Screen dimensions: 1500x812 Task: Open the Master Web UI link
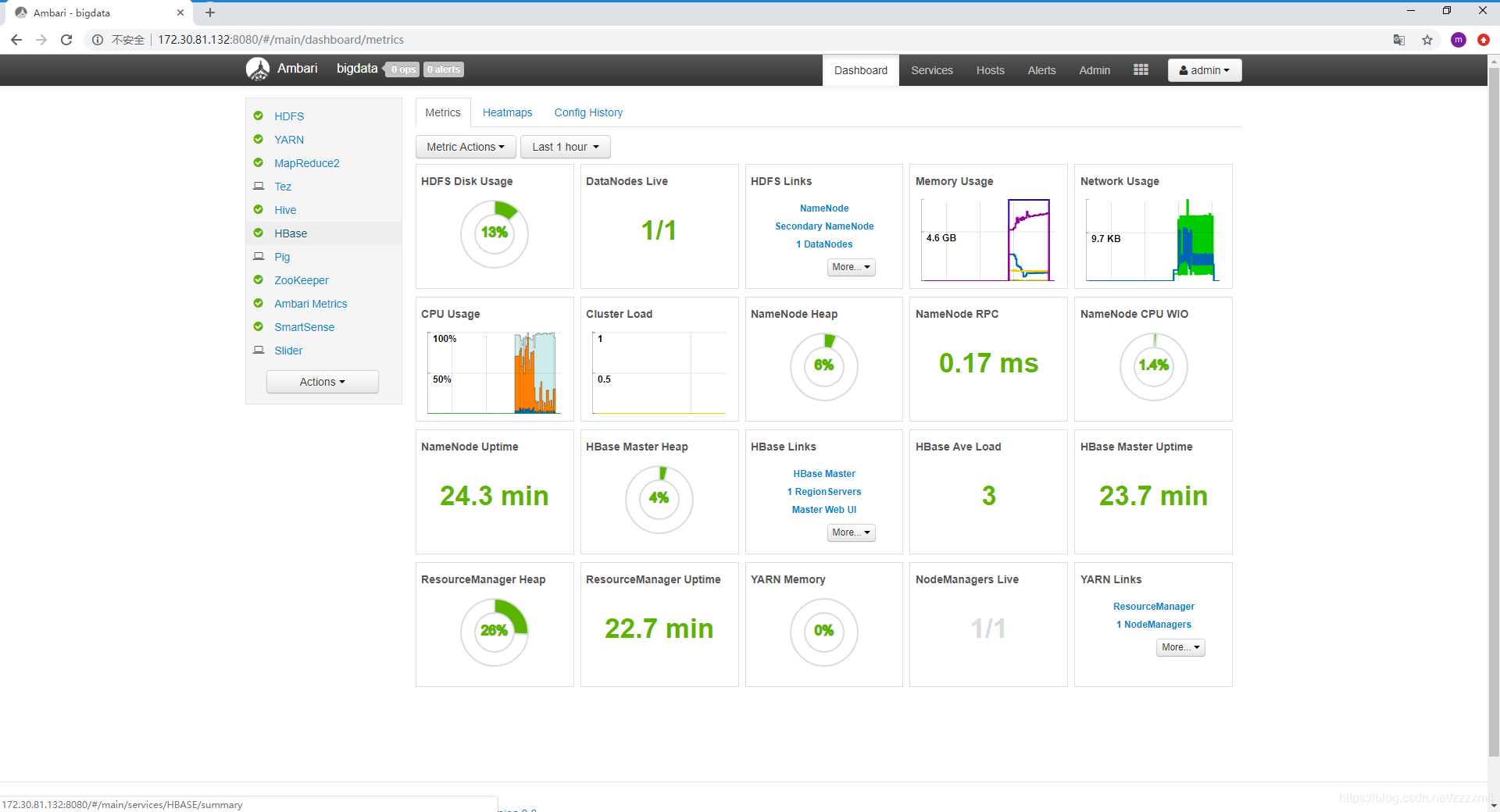pos(824,510)
